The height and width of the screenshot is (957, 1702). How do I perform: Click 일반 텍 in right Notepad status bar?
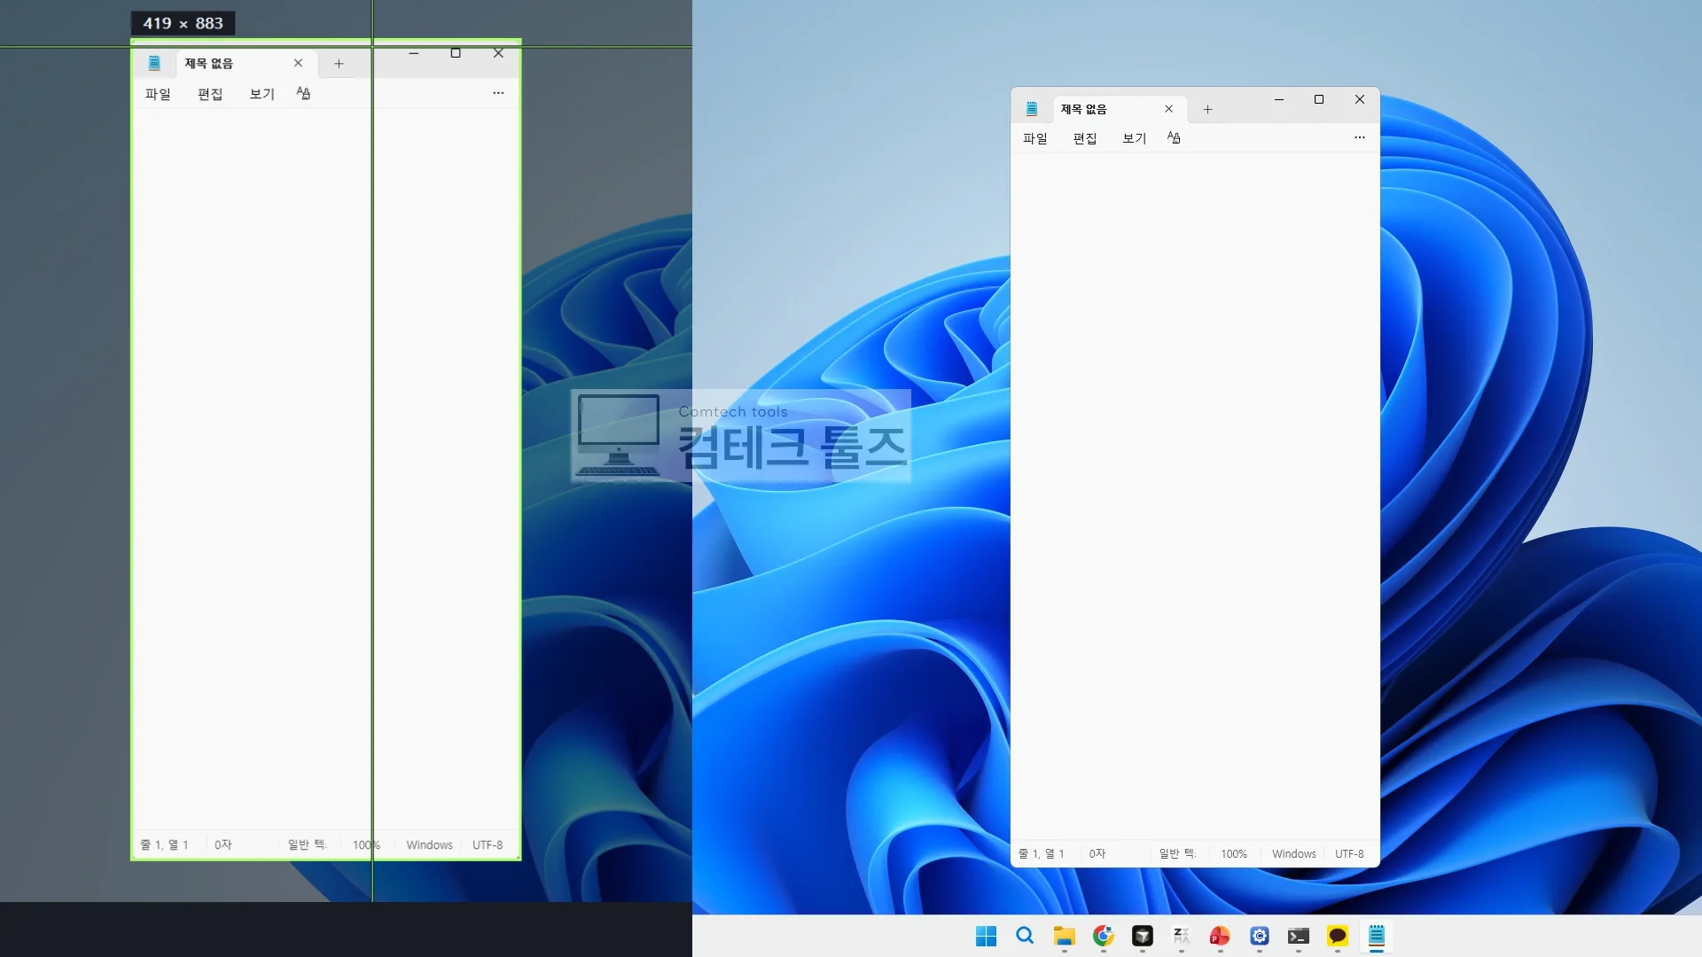pos(1177,853)
